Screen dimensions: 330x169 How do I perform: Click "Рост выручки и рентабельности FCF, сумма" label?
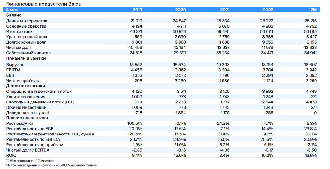(50, 134)
